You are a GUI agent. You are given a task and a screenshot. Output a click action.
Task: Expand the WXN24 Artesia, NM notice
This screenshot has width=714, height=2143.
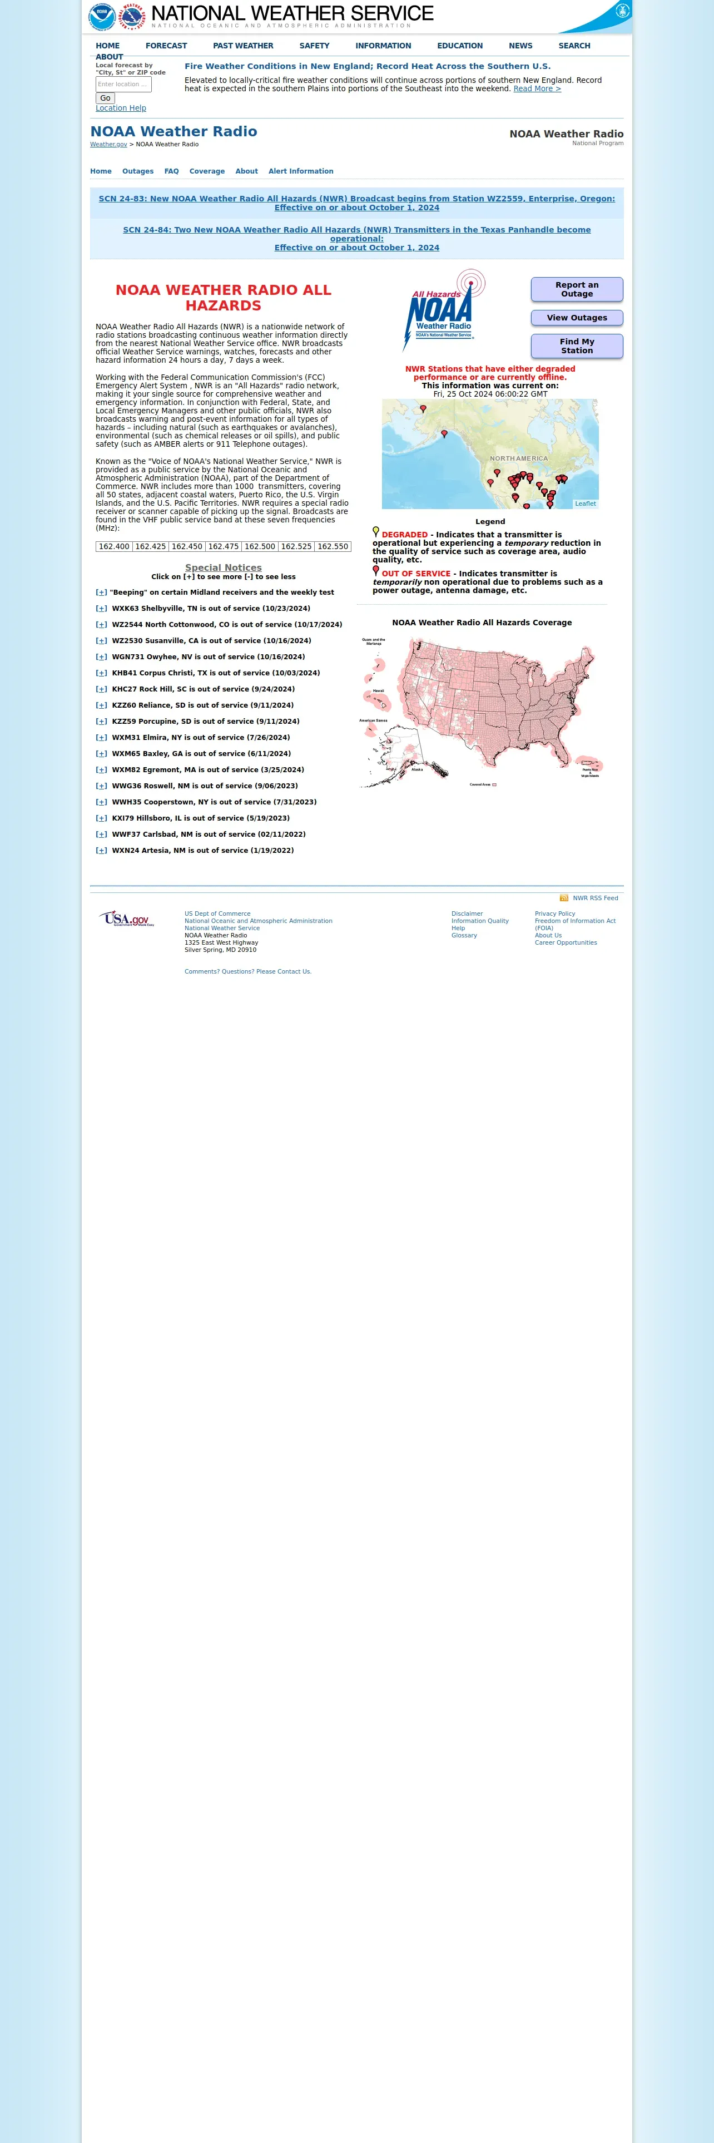101,851
